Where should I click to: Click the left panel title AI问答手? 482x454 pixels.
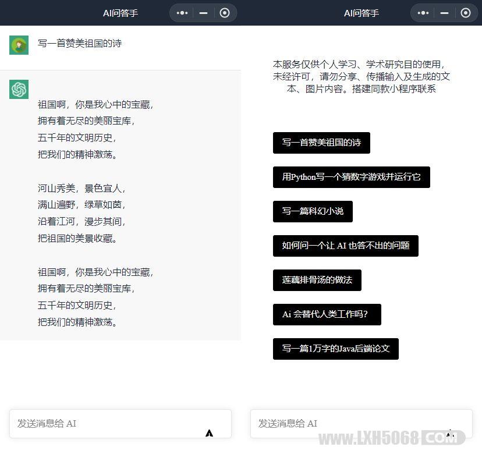(x=120, y=13)
